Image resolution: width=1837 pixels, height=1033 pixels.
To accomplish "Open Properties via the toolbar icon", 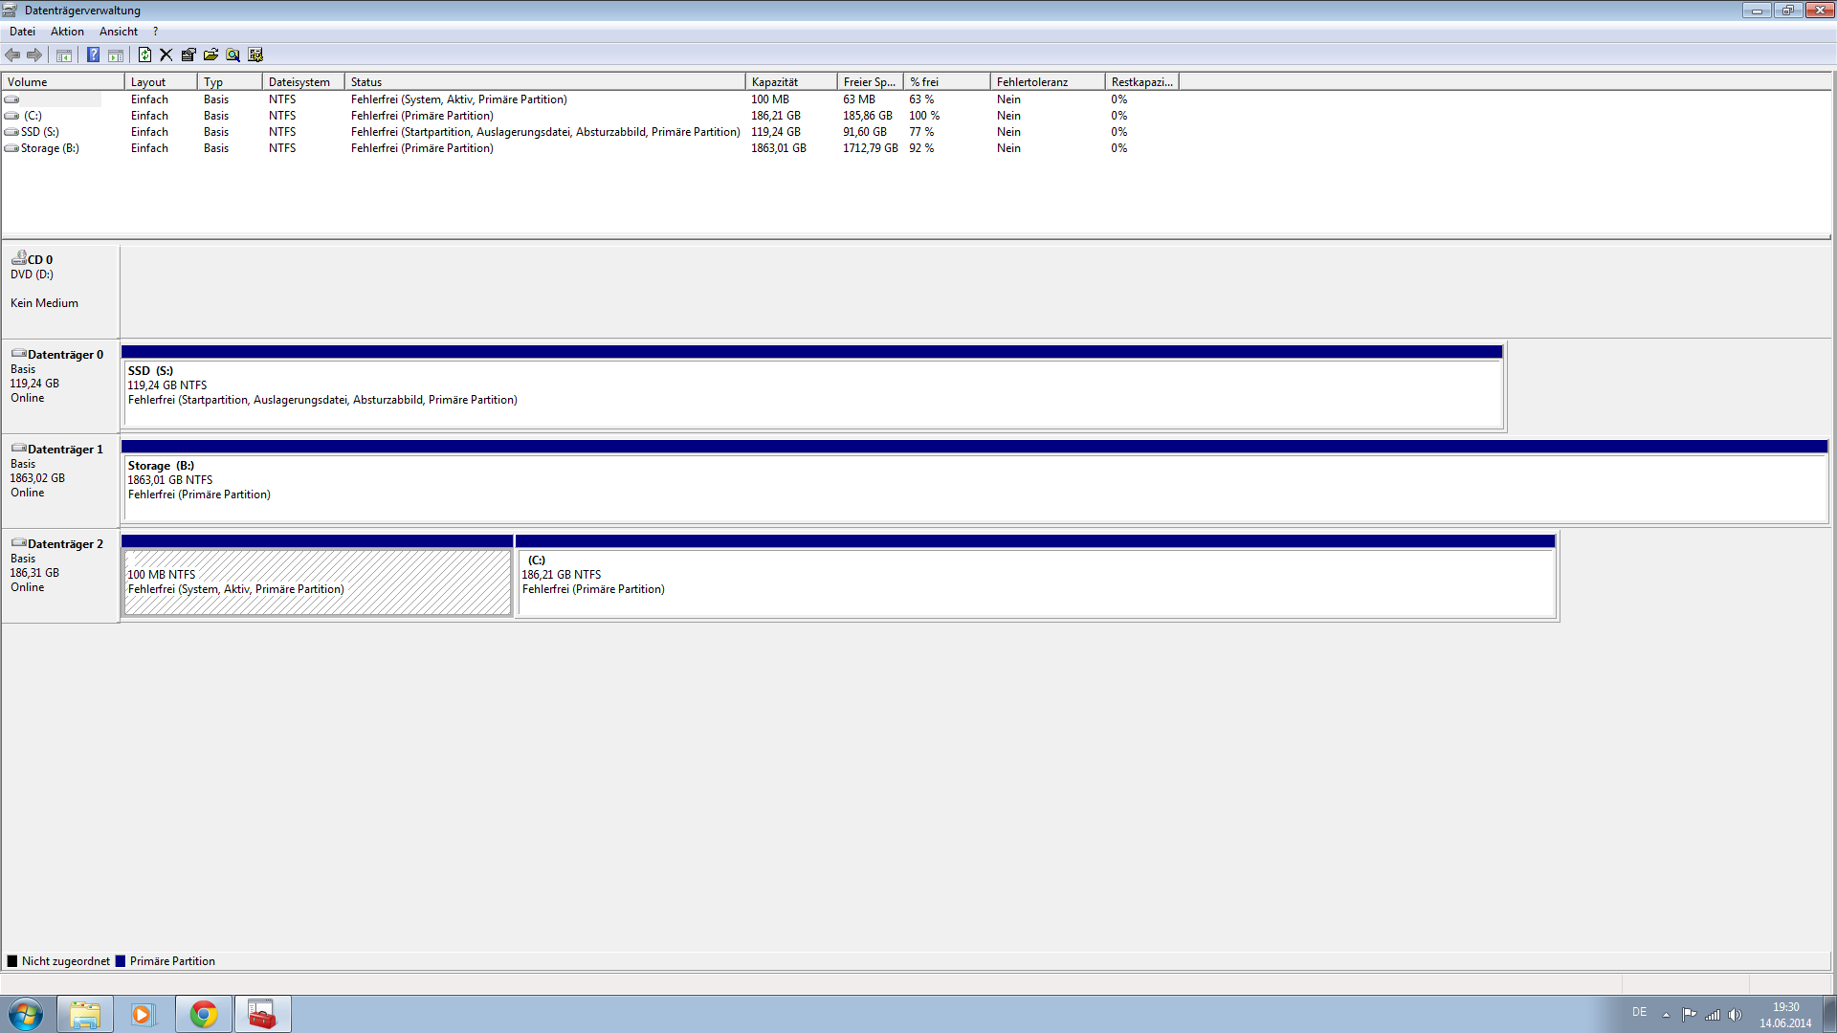I will (188, 55).
